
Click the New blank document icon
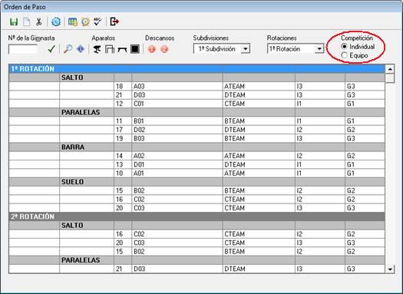click(x=26, y=21)
